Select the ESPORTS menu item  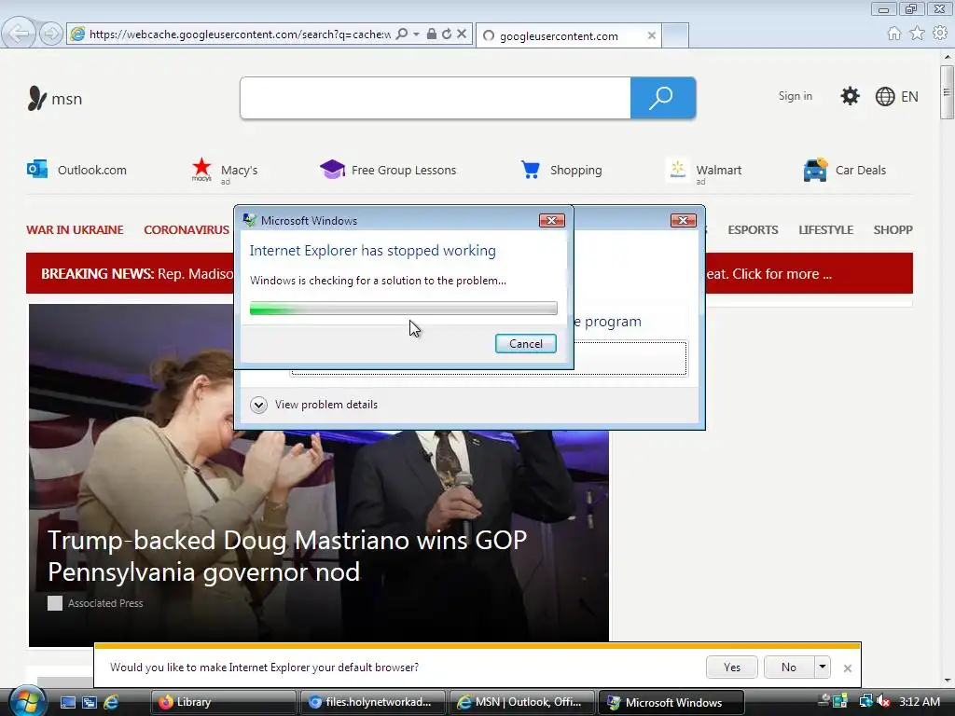point(753,229)
